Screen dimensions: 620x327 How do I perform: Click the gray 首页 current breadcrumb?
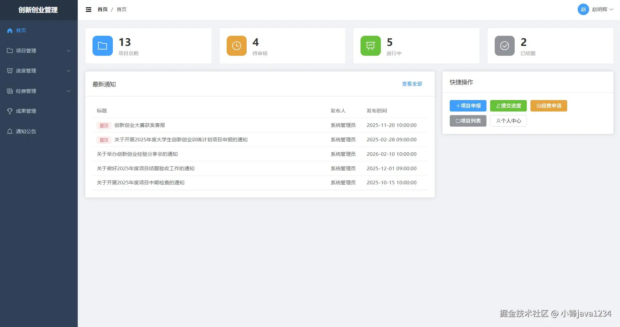[x=122, y=10]
